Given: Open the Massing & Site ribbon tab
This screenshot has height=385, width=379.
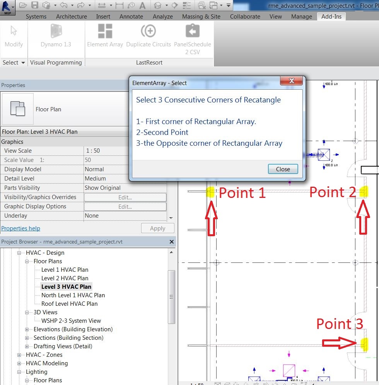Looking at the screenshot, I should [201, 17].
